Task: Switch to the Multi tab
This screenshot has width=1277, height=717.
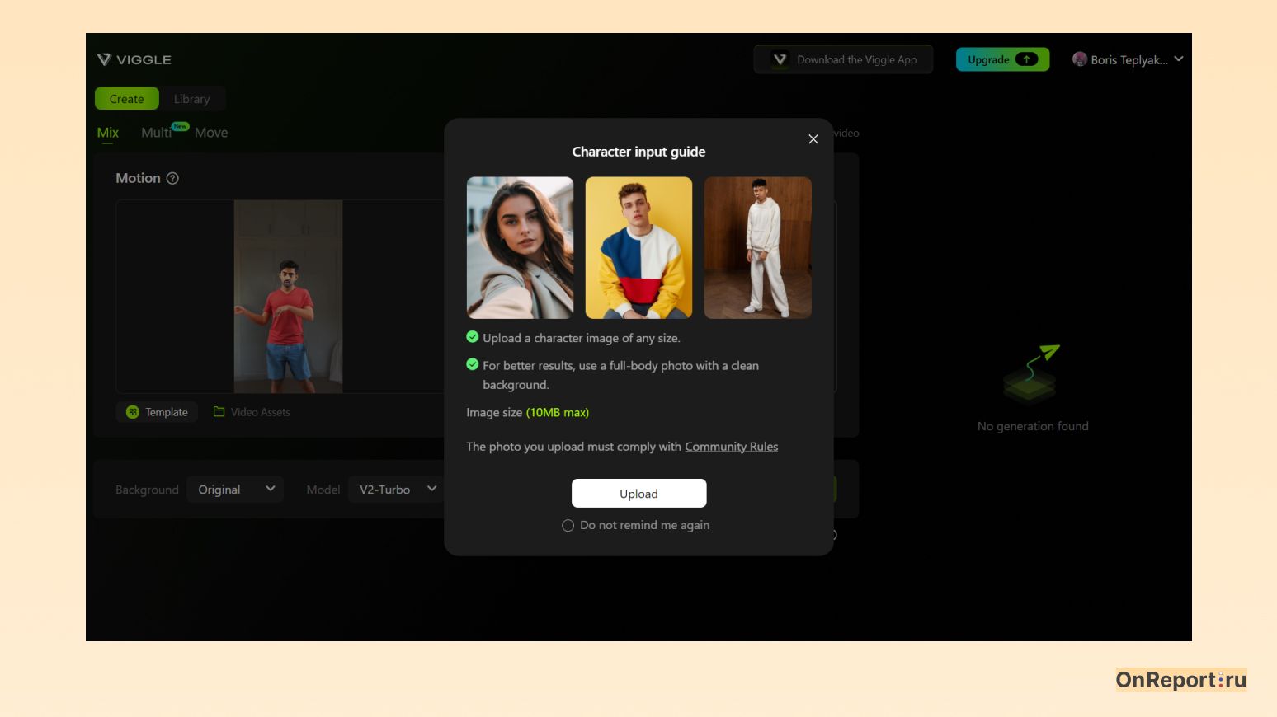Action: [156, 133]
